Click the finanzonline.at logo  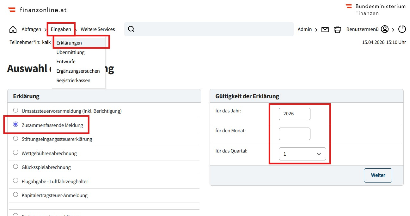(x=37, y=10)
